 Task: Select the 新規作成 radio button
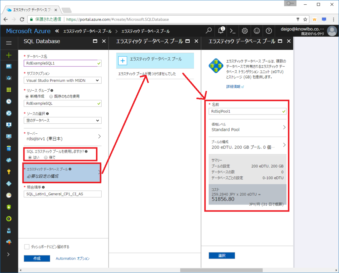pyautogui.click(x=27, y=96)
